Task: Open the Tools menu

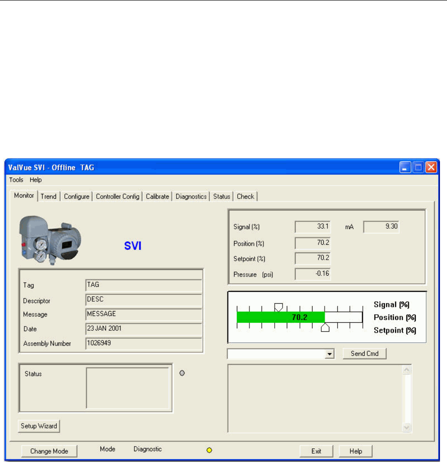Action: (16, 180)
